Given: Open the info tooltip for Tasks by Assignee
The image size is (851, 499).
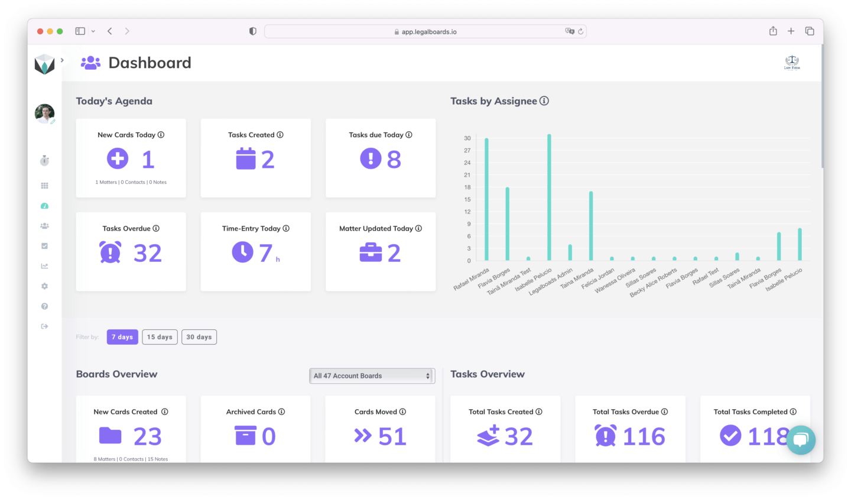Looking at the screenshot, I should coord(544,101).
